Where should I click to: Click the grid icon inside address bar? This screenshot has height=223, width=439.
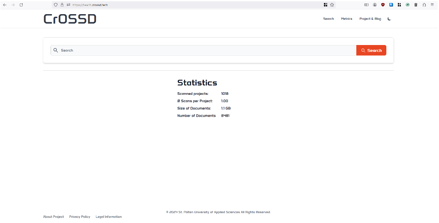(x=326, y=5)
